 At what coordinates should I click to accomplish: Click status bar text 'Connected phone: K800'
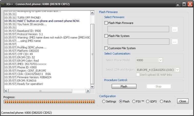tap(26, 113)
